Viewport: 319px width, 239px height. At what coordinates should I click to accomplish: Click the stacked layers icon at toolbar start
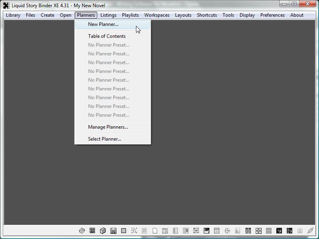point(82,231)
